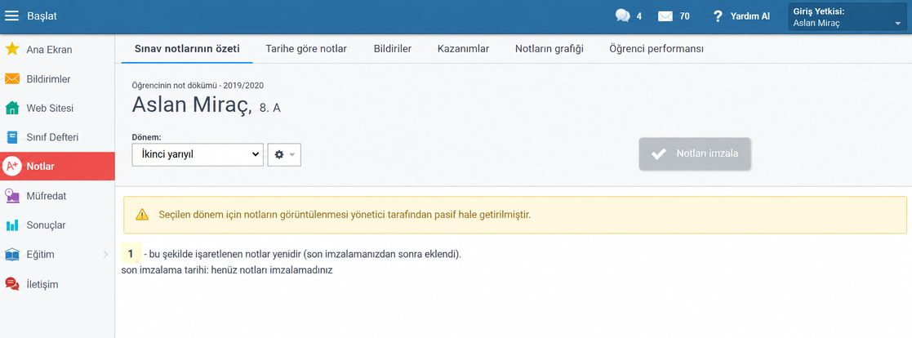Click the bar chart Sonuçlar icon
The height and width of the screenshot is (338, 912).
11,225
